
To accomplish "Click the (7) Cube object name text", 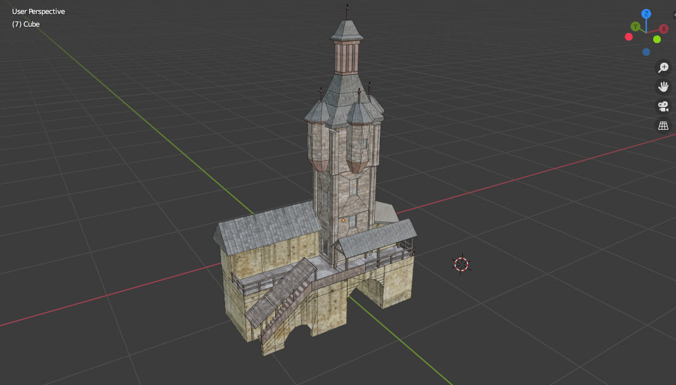I will 25,24.
